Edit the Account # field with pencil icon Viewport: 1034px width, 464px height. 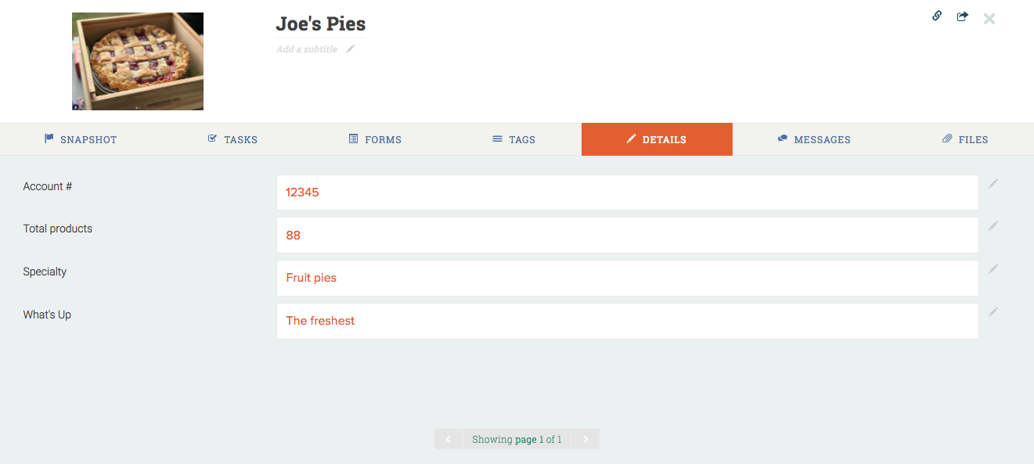click(x=993, y=184)
